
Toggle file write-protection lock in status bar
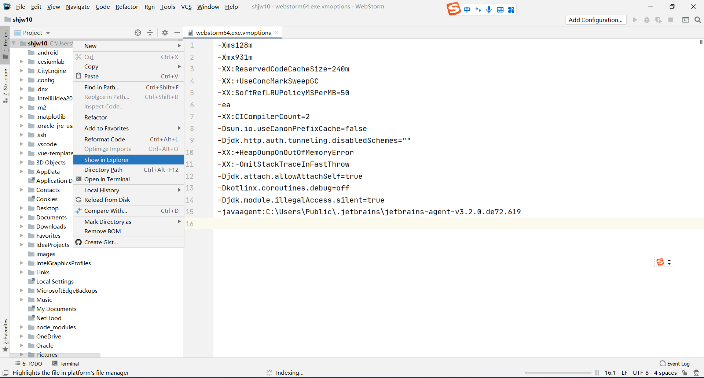coord(685,373)
